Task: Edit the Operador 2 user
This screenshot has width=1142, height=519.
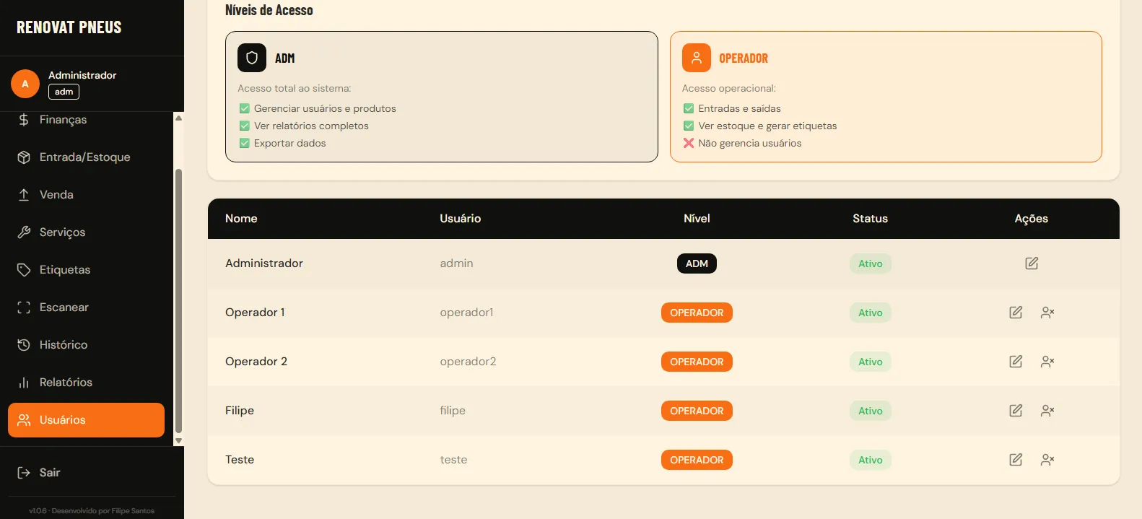Action: tap(1016, 362)
